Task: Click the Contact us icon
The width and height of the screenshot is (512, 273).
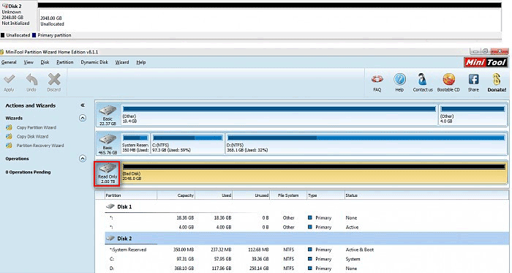Action: click(x=422, y=79)
